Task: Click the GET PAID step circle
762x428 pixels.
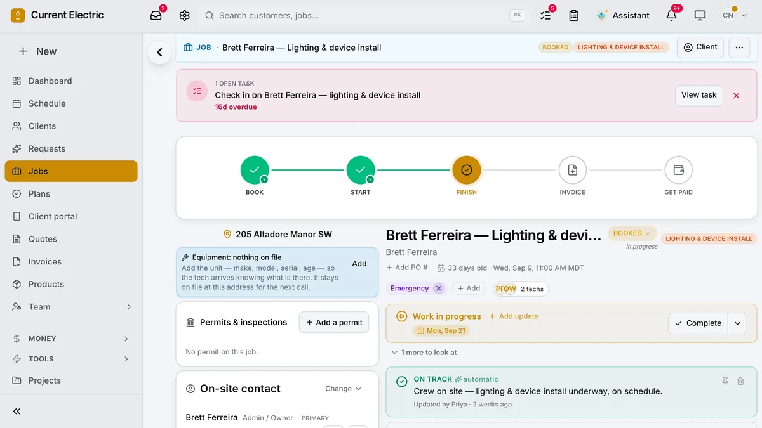Action: (x=678, y=170)
